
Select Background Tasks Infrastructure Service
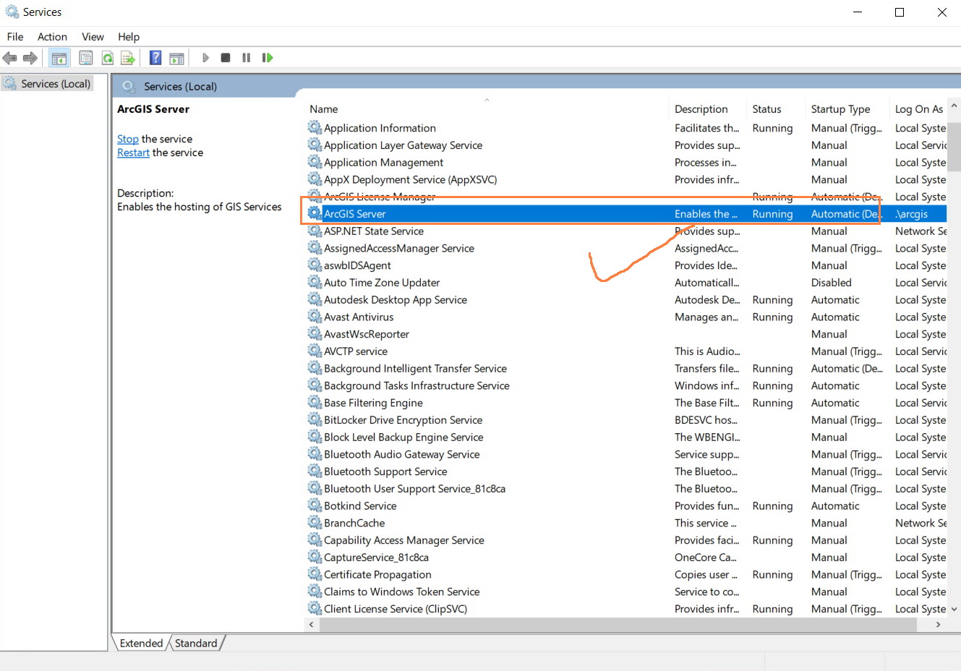(417, 386)
